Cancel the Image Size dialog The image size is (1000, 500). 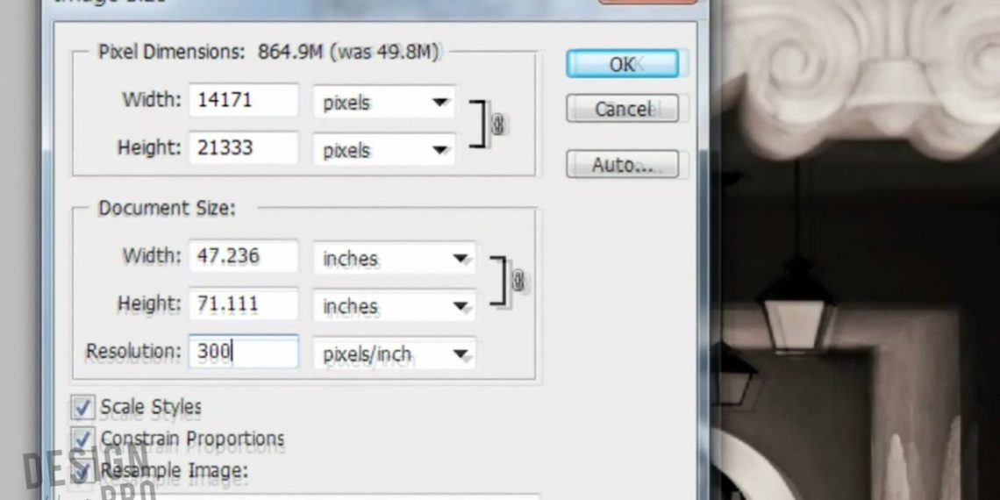tap(622, 110)
